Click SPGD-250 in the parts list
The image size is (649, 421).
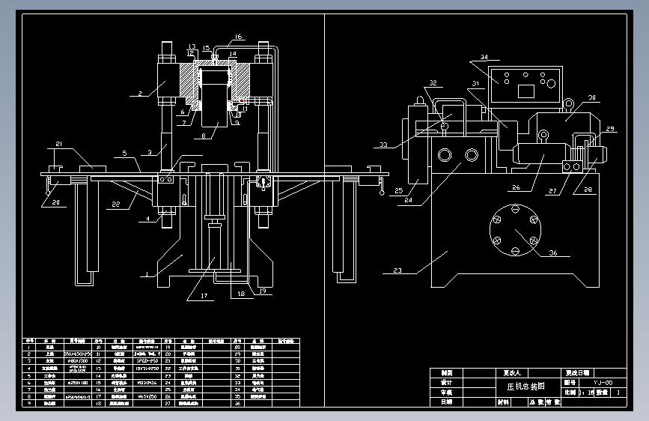click(x=147, y=361)
